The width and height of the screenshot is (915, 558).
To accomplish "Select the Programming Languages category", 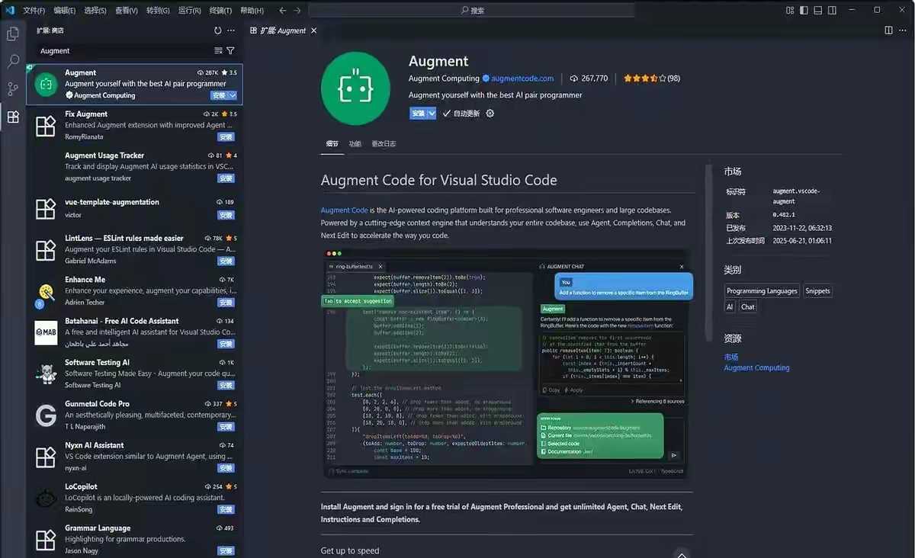I will tap(762, 291).
